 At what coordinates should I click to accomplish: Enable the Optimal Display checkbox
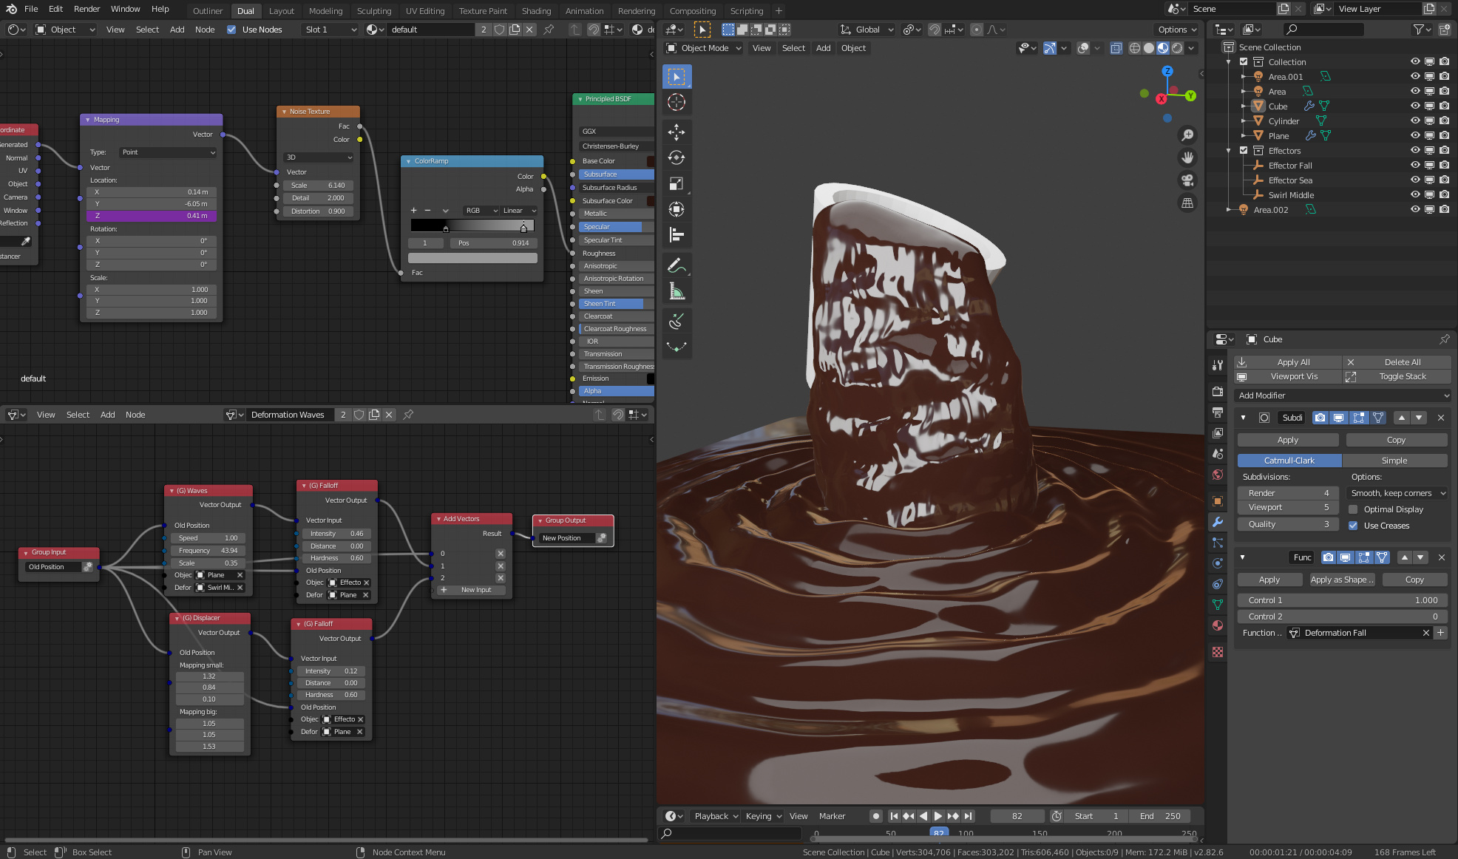tap(1353, 509)
